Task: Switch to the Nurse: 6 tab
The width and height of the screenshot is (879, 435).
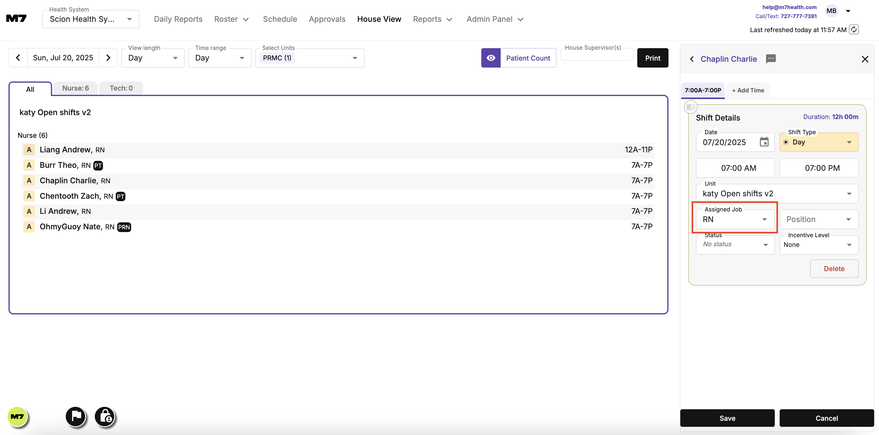Action: click(x=75, y=88)
